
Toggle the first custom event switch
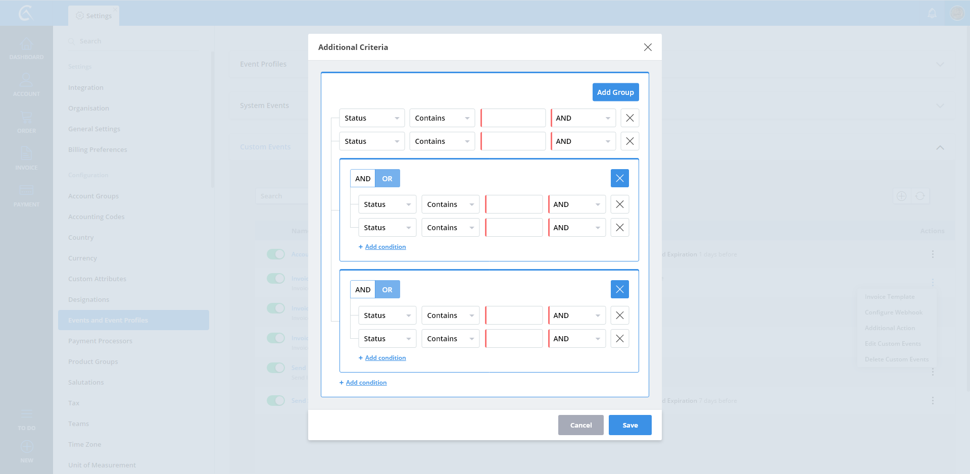pyautogui.click(x=276, y=254)
